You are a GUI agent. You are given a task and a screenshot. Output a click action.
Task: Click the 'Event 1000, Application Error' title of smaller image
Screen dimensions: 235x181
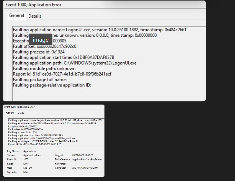[x=19, y=107]
